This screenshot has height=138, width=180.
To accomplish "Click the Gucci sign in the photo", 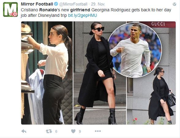I will (x=158, y=24).
